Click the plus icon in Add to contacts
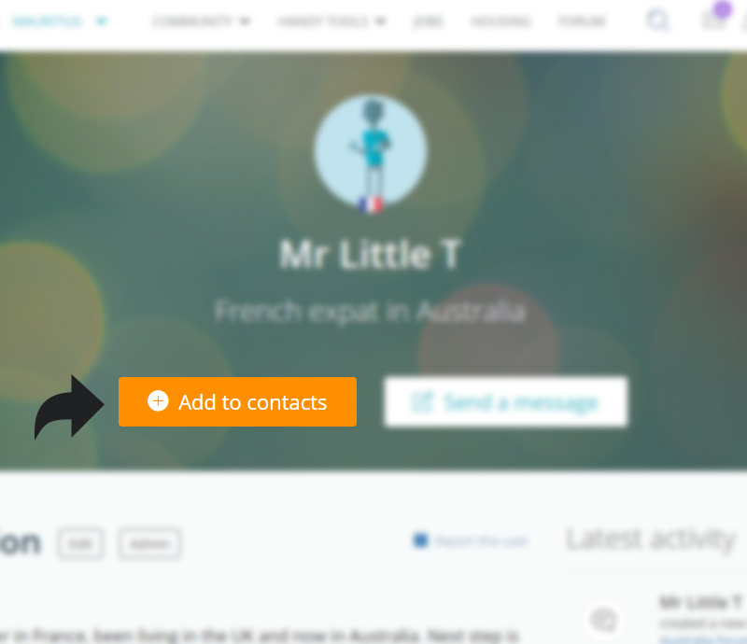 coord(158,401)
